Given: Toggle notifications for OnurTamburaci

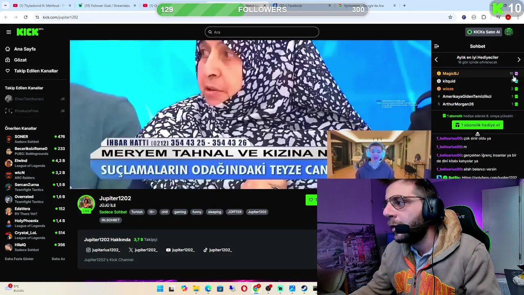Looking at the screenshot, I should coord(63,99).
